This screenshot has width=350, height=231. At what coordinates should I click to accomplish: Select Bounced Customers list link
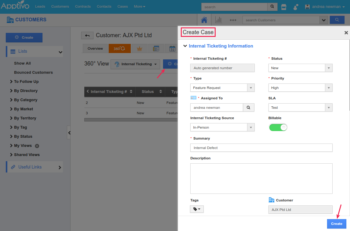[34, 73]
